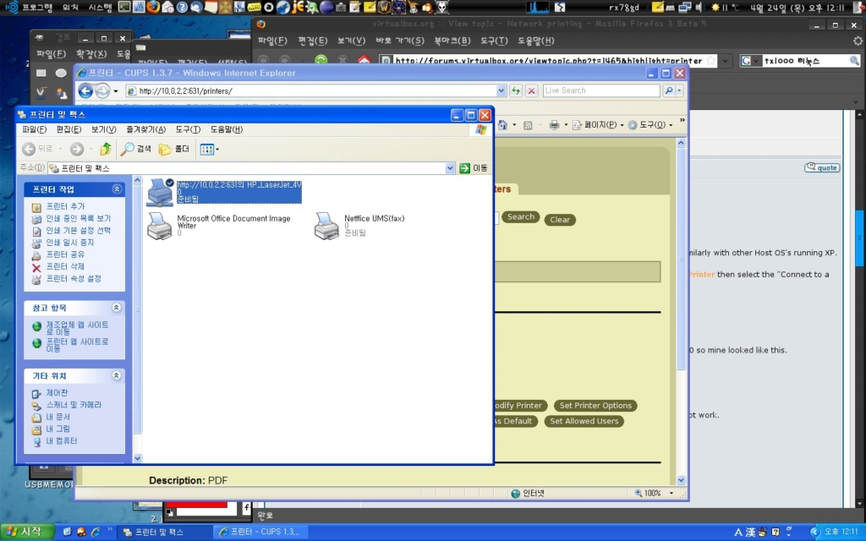Open 바로 가기(S) menu in Firefox
The height and width of the screenshot is (541, 866).
(400, 41)
